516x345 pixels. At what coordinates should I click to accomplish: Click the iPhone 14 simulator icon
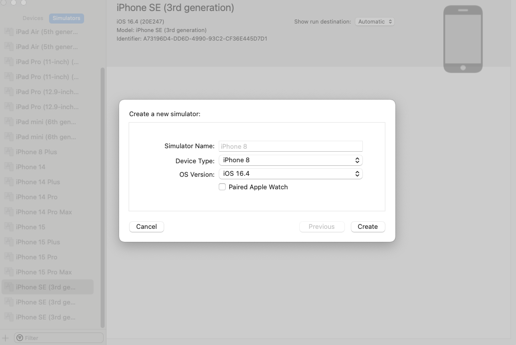coord(9,167)
